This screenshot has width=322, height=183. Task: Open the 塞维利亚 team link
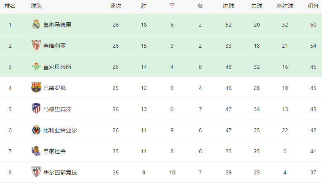(x=55, y=46)
